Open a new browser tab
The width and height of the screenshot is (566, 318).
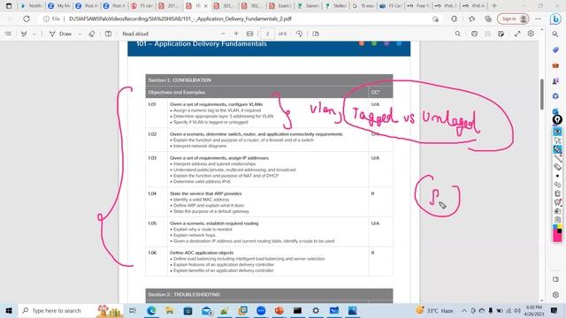pos(494,6)
